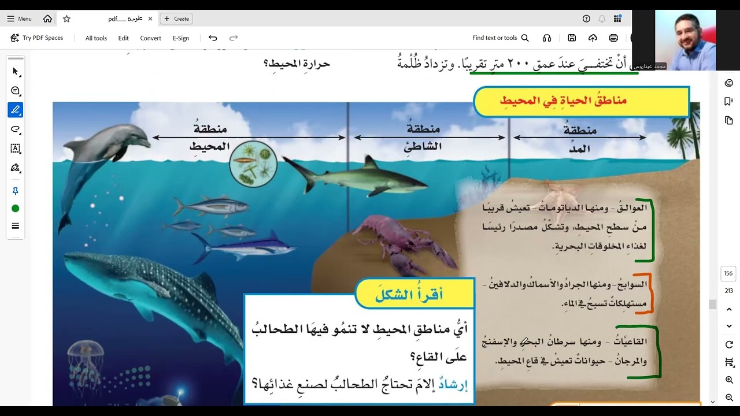740x416 pixels.
Task: Star this document as favorite
Action: click(66, 18)
